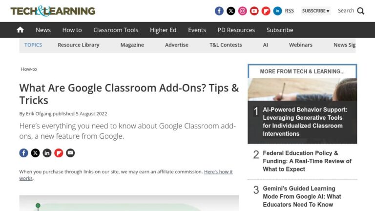Share article on X below the summary
Viewport: 375px width, 211px height.
[x=35, y=153]
